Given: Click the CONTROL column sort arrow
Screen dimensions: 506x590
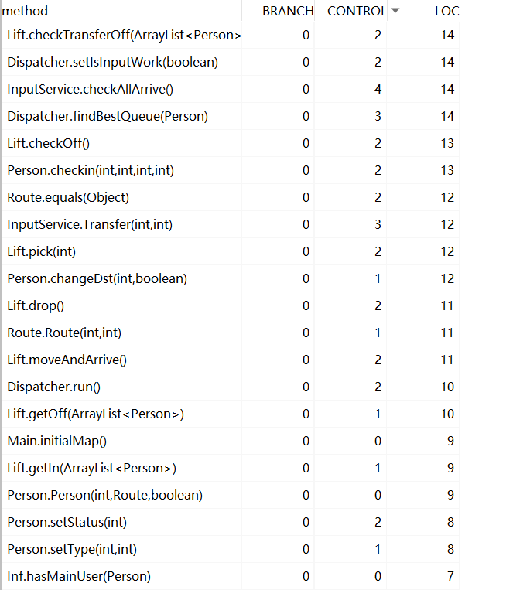Looking at the screenshot, I should pos(395,11).
